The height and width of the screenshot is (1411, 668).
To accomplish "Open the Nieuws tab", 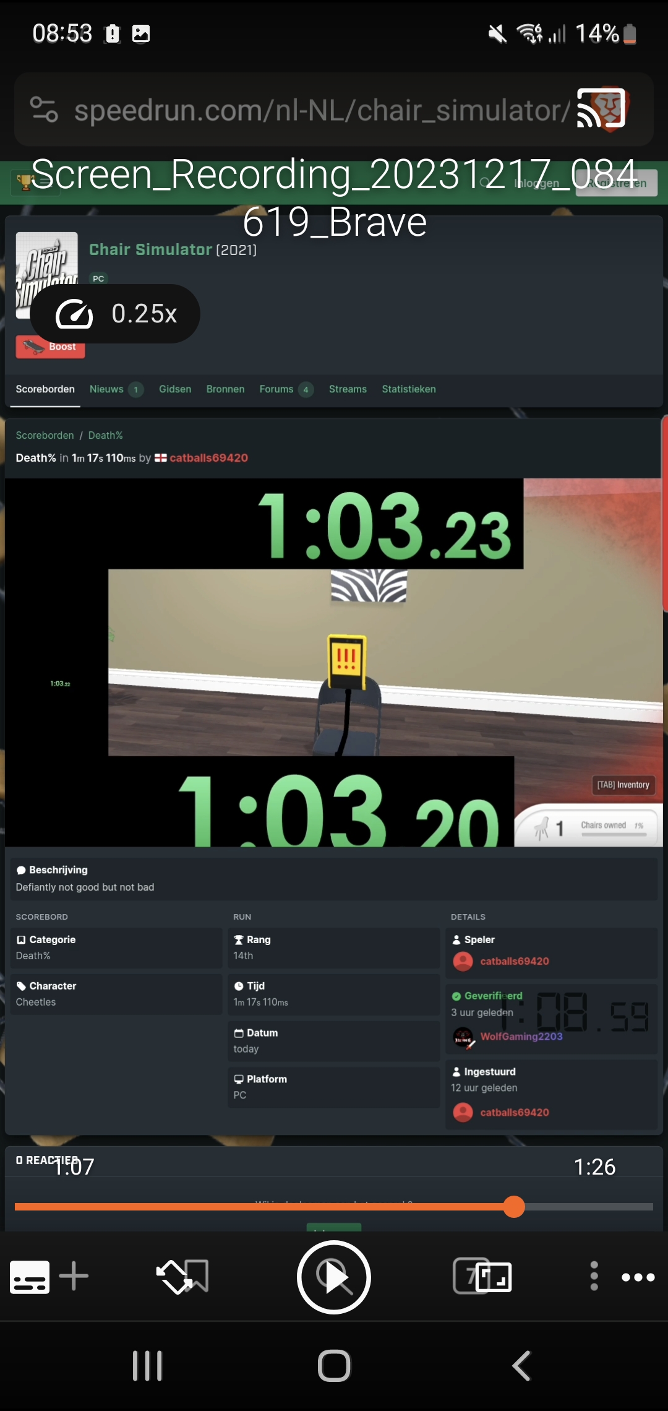I will click(106, 389).
